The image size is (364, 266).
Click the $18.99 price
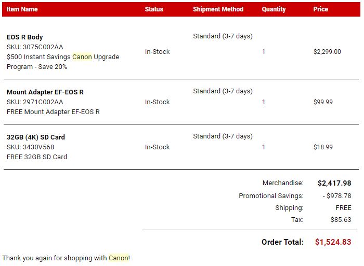(x=323, y=147)
